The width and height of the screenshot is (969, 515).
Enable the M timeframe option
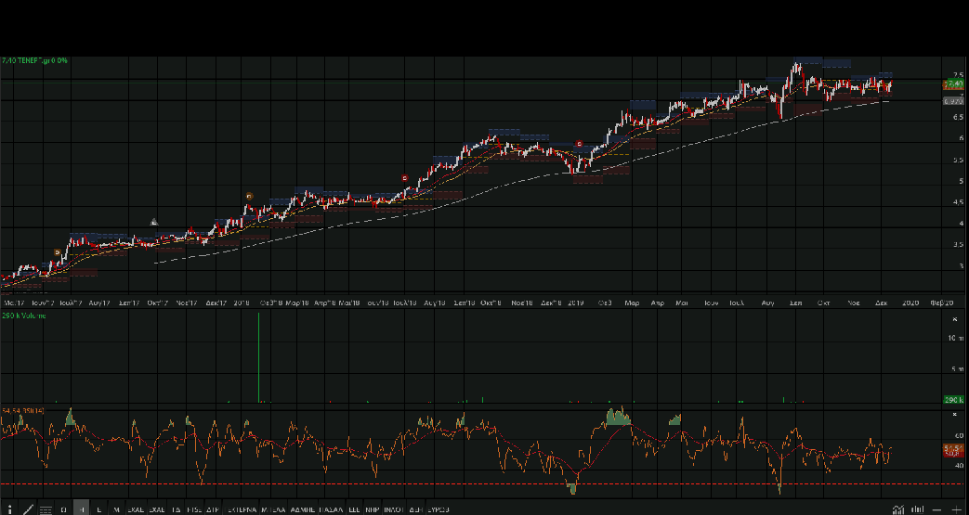[116, 509]
